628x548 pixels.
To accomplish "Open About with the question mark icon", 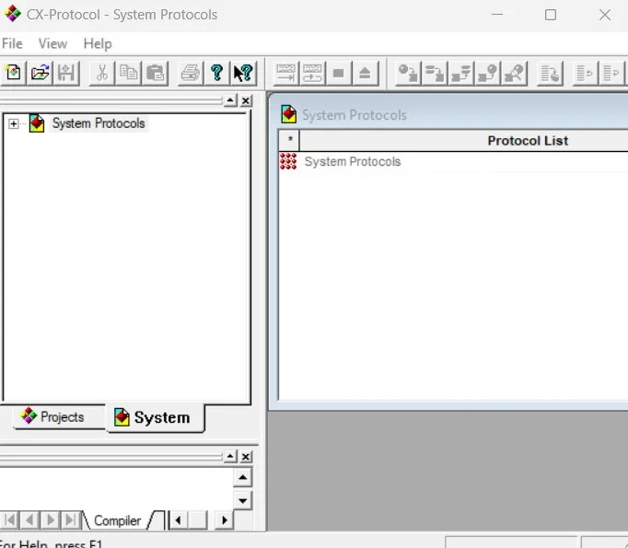I will [216, 74].
